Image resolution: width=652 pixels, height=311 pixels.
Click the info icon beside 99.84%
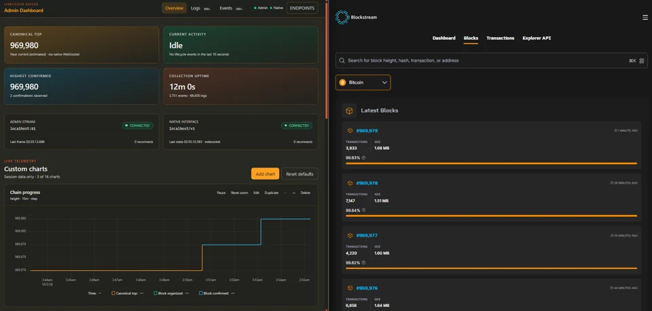tap(363, 210)
